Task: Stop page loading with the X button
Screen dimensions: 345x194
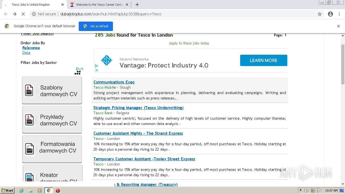Action: [x=23, y=14]
